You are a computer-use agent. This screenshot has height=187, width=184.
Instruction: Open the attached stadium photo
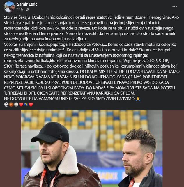pyautogui.click(x=92, y=148)
